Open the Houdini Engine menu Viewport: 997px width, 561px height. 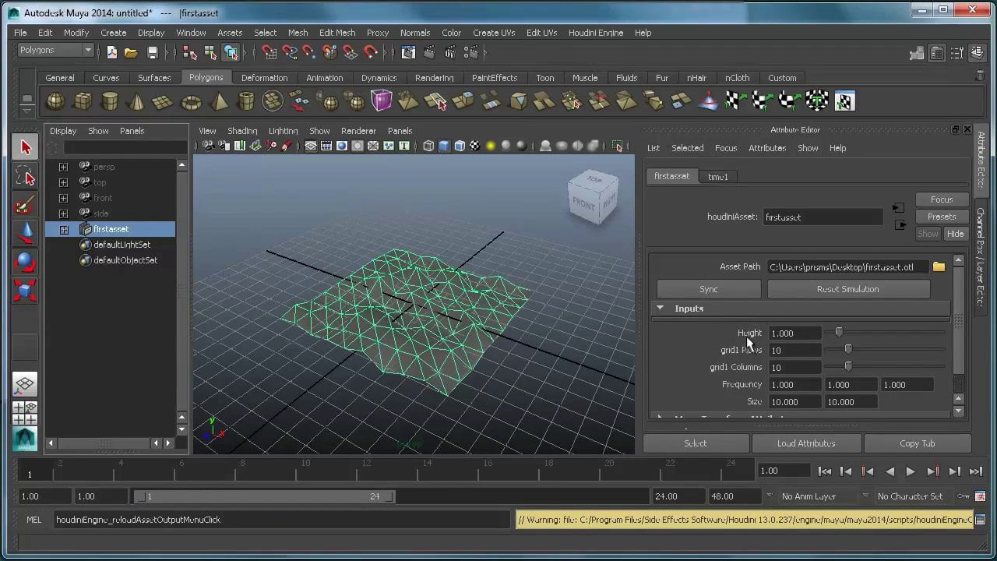595,33
